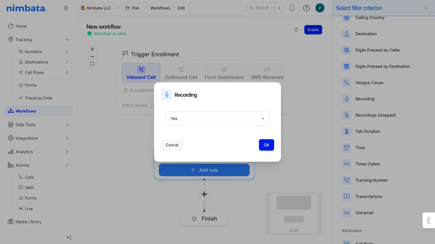435x244 pixels.
Task: Click the workflow minimap thumbnail
Action: [294, 214]
